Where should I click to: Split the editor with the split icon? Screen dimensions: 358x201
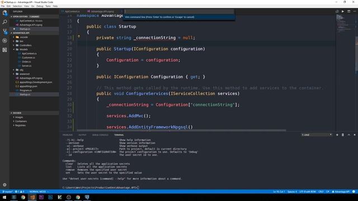(348, 11)
